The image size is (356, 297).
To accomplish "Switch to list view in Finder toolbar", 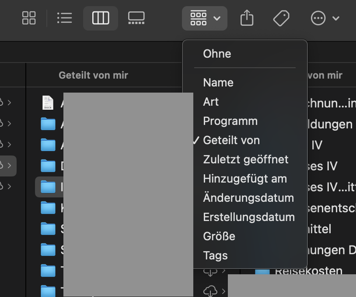I will tap(64, 18).
